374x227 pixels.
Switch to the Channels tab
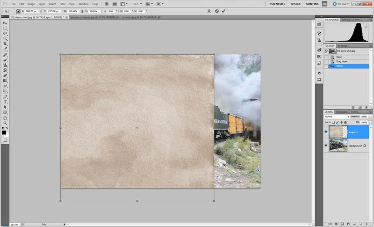click(x=342, y=112)
